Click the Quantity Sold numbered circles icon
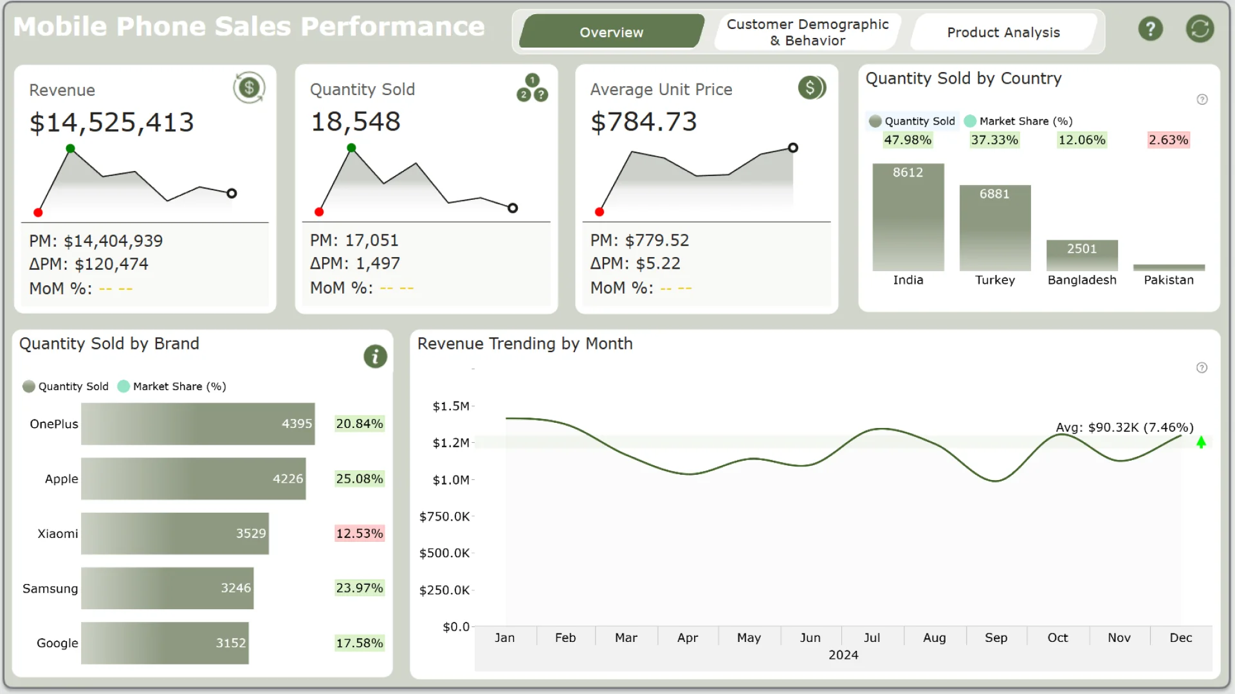 (532, 88)
